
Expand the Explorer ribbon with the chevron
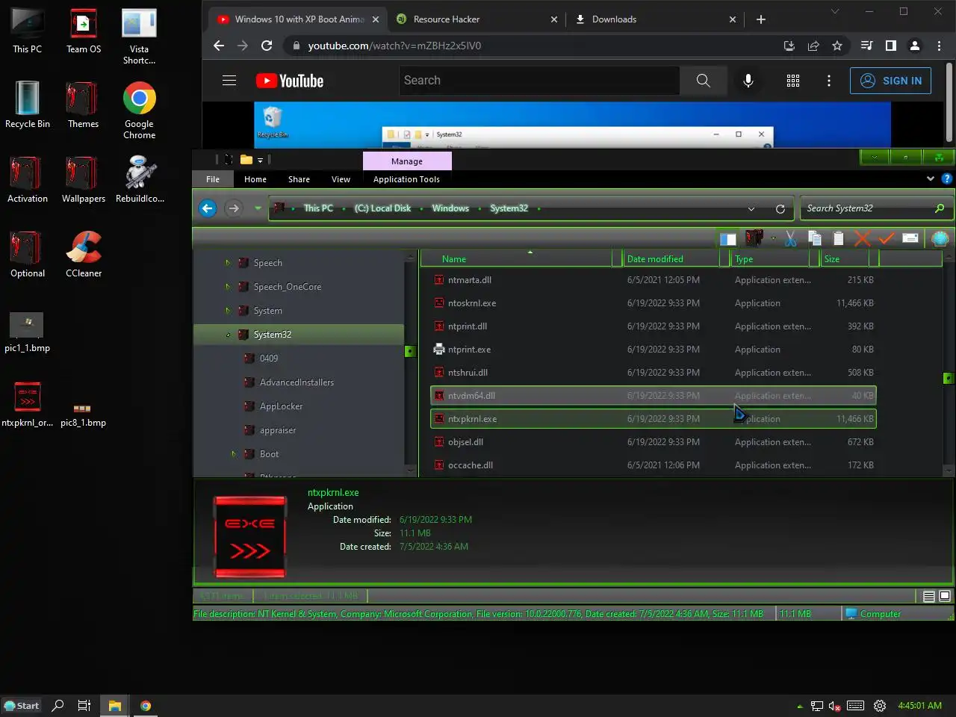(931, 179)
